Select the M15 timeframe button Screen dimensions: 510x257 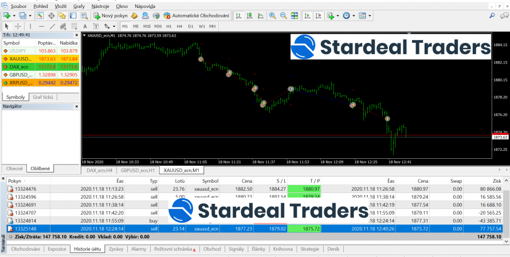147,26
